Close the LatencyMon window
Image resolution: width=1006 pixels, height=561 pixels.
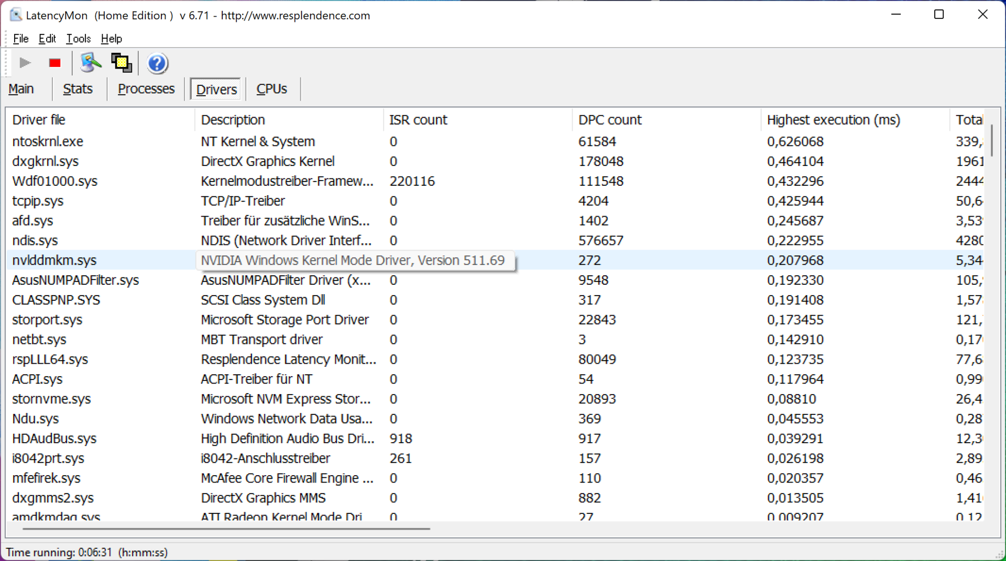click(982, 15)
